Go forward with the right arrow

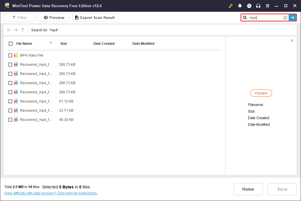(16, 30)
